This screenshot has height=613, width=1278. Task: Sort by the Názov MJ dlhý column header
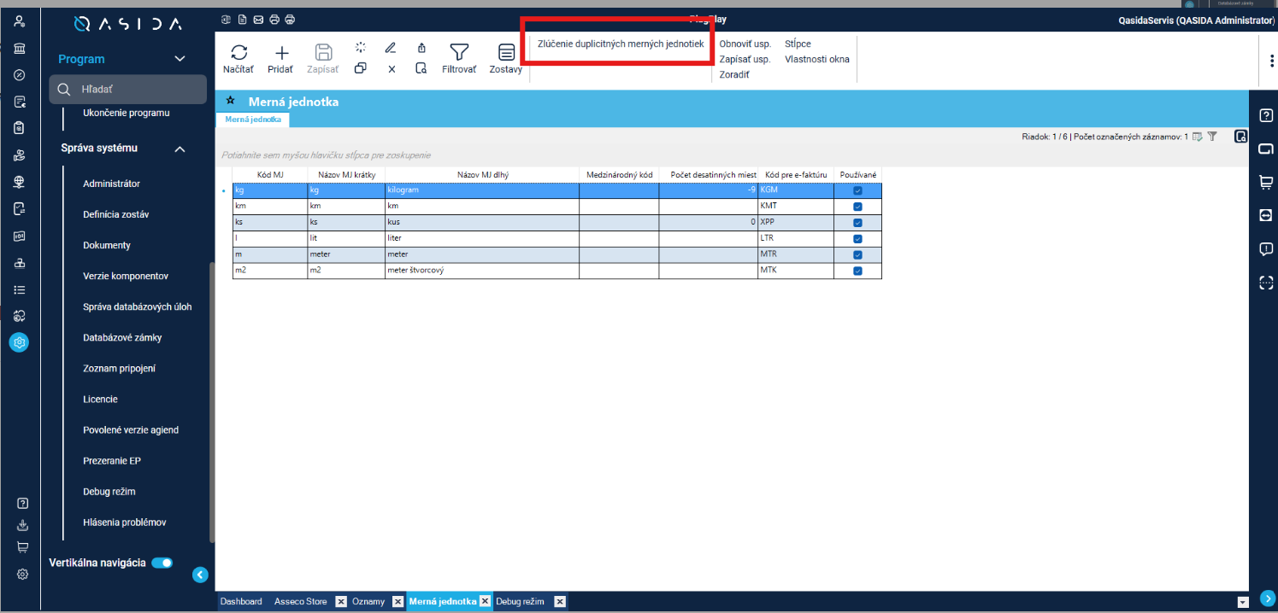pyautogui.click(x=483, y=175)
